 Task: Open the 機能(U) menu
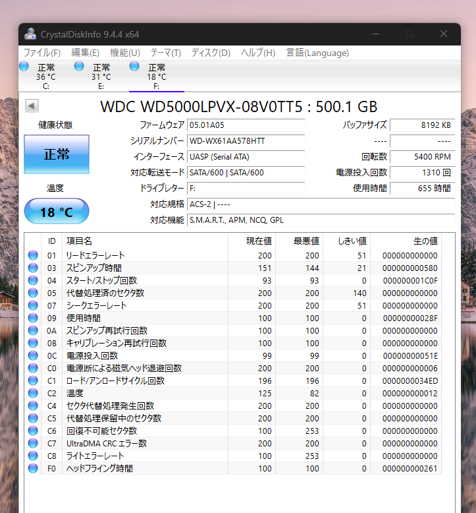pos(125,53)
